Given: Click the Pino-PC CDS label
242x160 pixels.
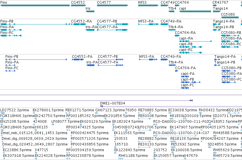Looking at the screenshot, I should (12, 68).
